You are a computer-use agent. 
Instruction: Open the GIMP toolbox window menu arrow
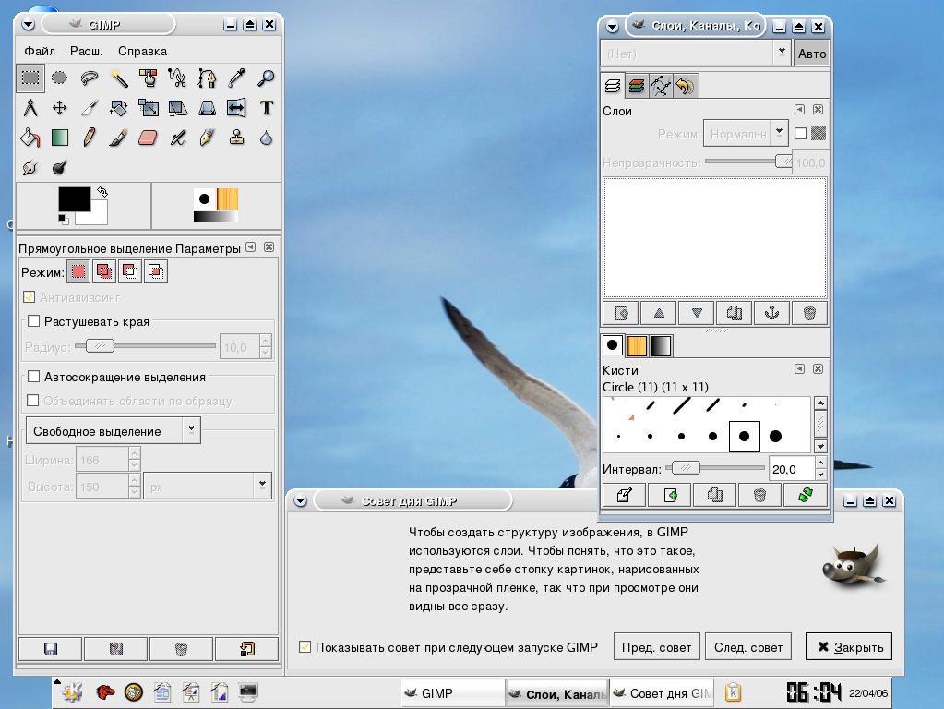pyautogui.click(x=28, y=25)
